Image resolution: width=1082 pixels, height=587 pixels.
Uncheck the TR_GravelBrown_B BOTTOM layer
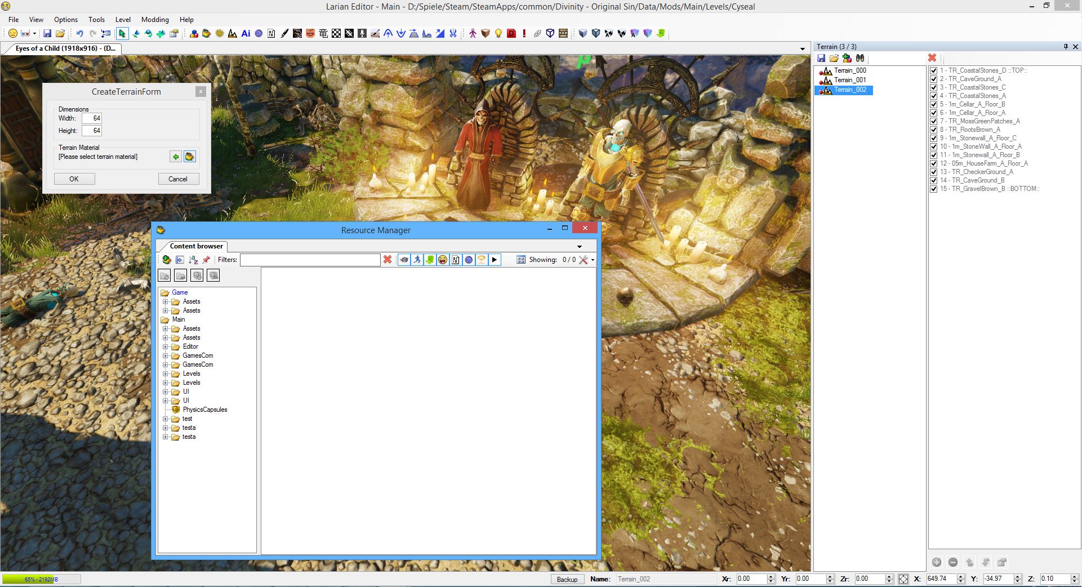[x=934, y=189]
